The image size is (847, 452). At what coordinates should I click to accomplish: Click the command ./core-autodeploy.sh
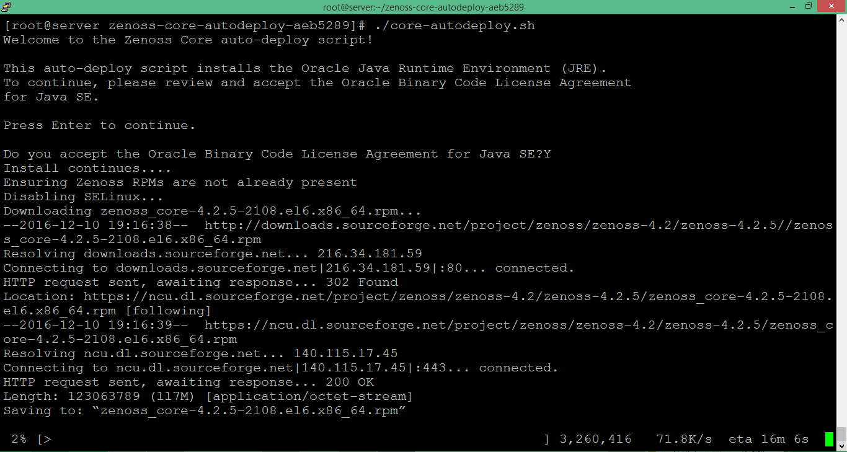[x=454, y=26]
